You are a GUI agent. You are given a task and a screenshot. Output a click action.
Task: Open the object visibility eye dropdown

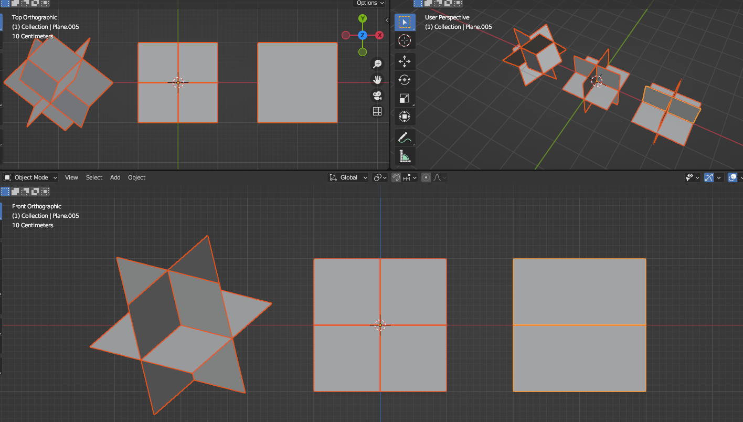point(693,177)
